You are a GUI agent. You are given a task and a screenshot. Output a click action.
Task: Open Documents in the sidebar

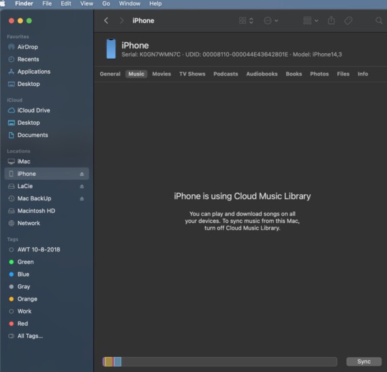pyautogui.click(x=46, y=135)
